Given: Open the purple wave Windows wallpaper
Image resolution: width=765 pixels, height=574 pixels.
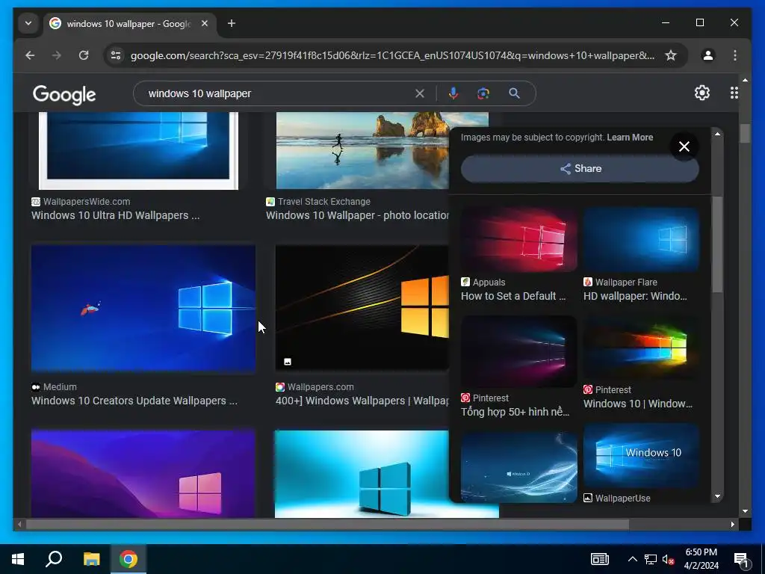Looking at the screenshot, I should pos(143,473).
